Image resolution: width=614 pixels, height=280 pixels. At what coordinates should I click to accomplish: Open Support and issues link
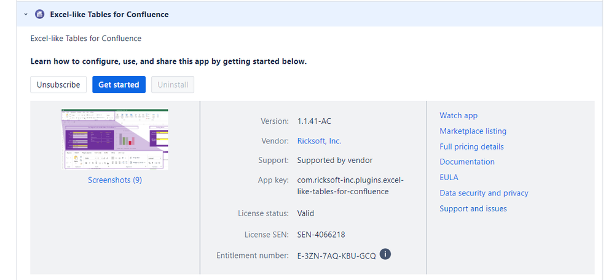(473, 208)
